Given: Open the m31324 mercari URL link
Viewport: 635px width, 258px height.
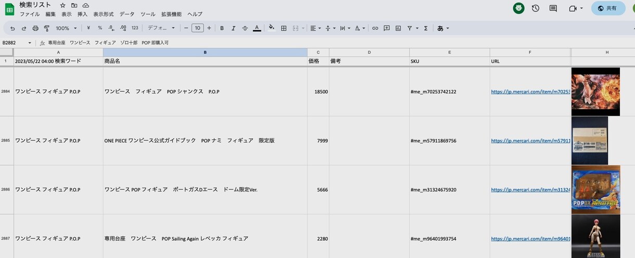Looking at the screenshot, I should (x=530, y=190).
